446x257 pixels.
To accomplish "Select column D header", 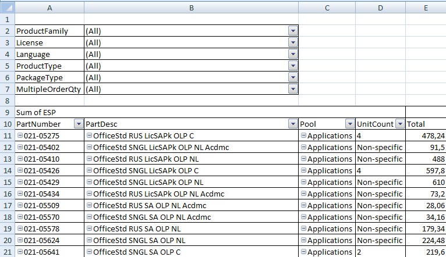I will click(x=380, y=8).
